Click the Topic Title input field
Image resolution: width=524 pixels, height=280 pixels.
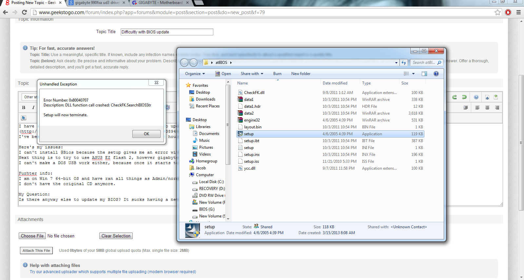coord(167,32)
